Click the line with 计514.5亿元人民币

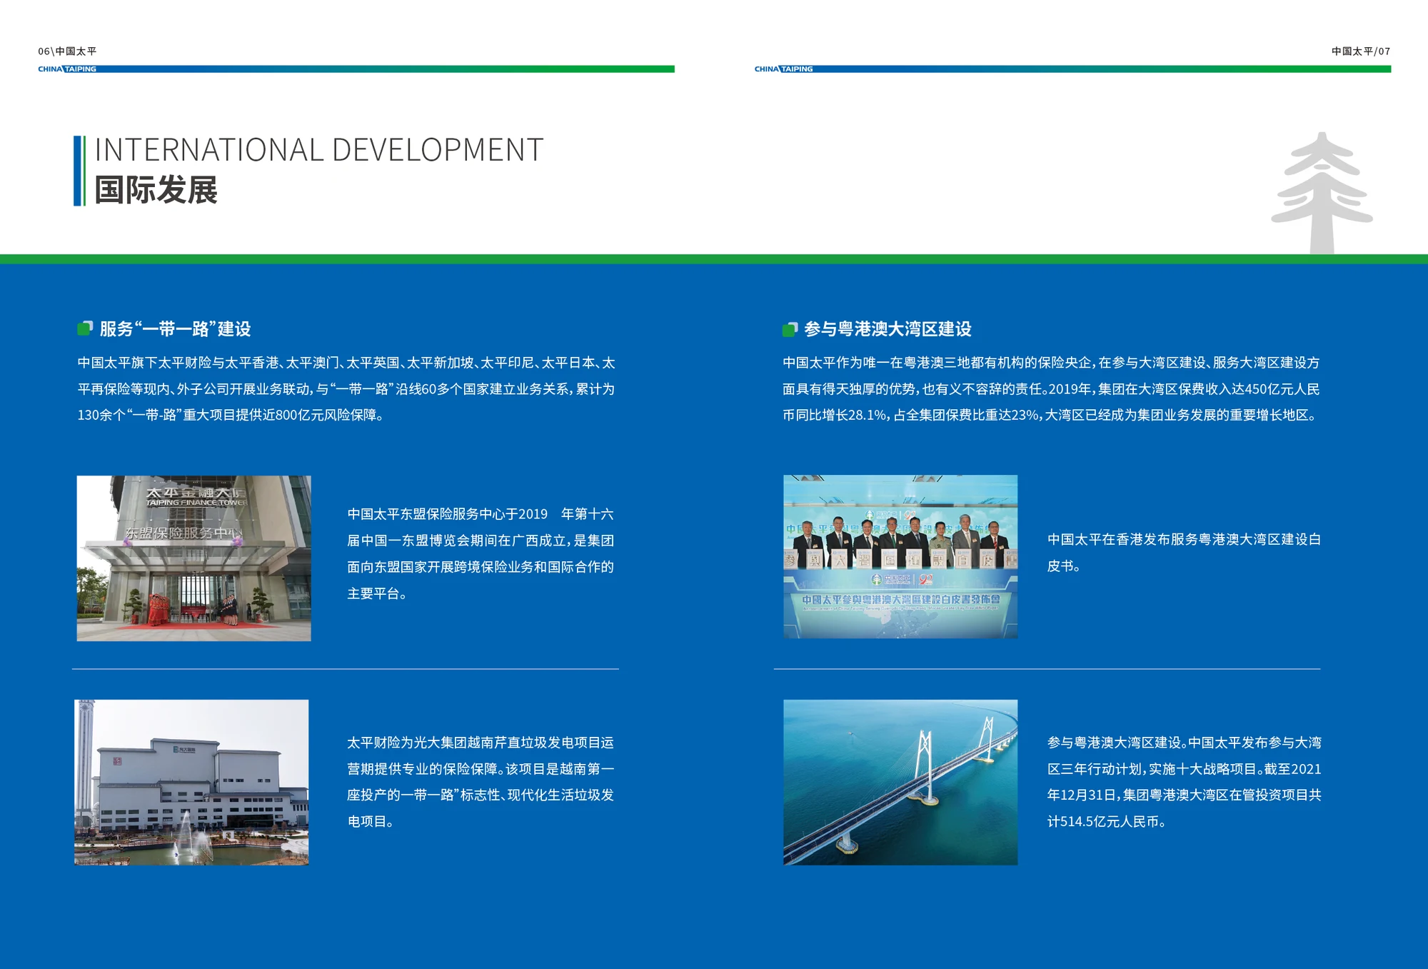(x=1108, y=821)
